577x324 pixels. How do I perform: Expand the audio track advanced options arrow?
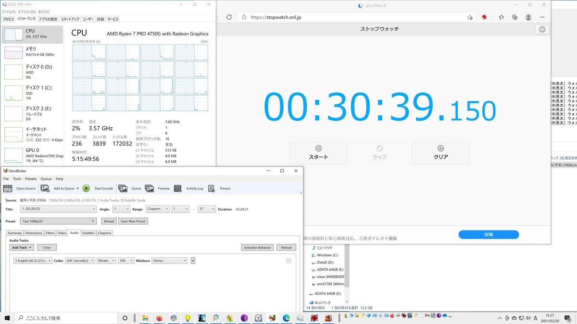pyautogui.click(x=193, y=261)
